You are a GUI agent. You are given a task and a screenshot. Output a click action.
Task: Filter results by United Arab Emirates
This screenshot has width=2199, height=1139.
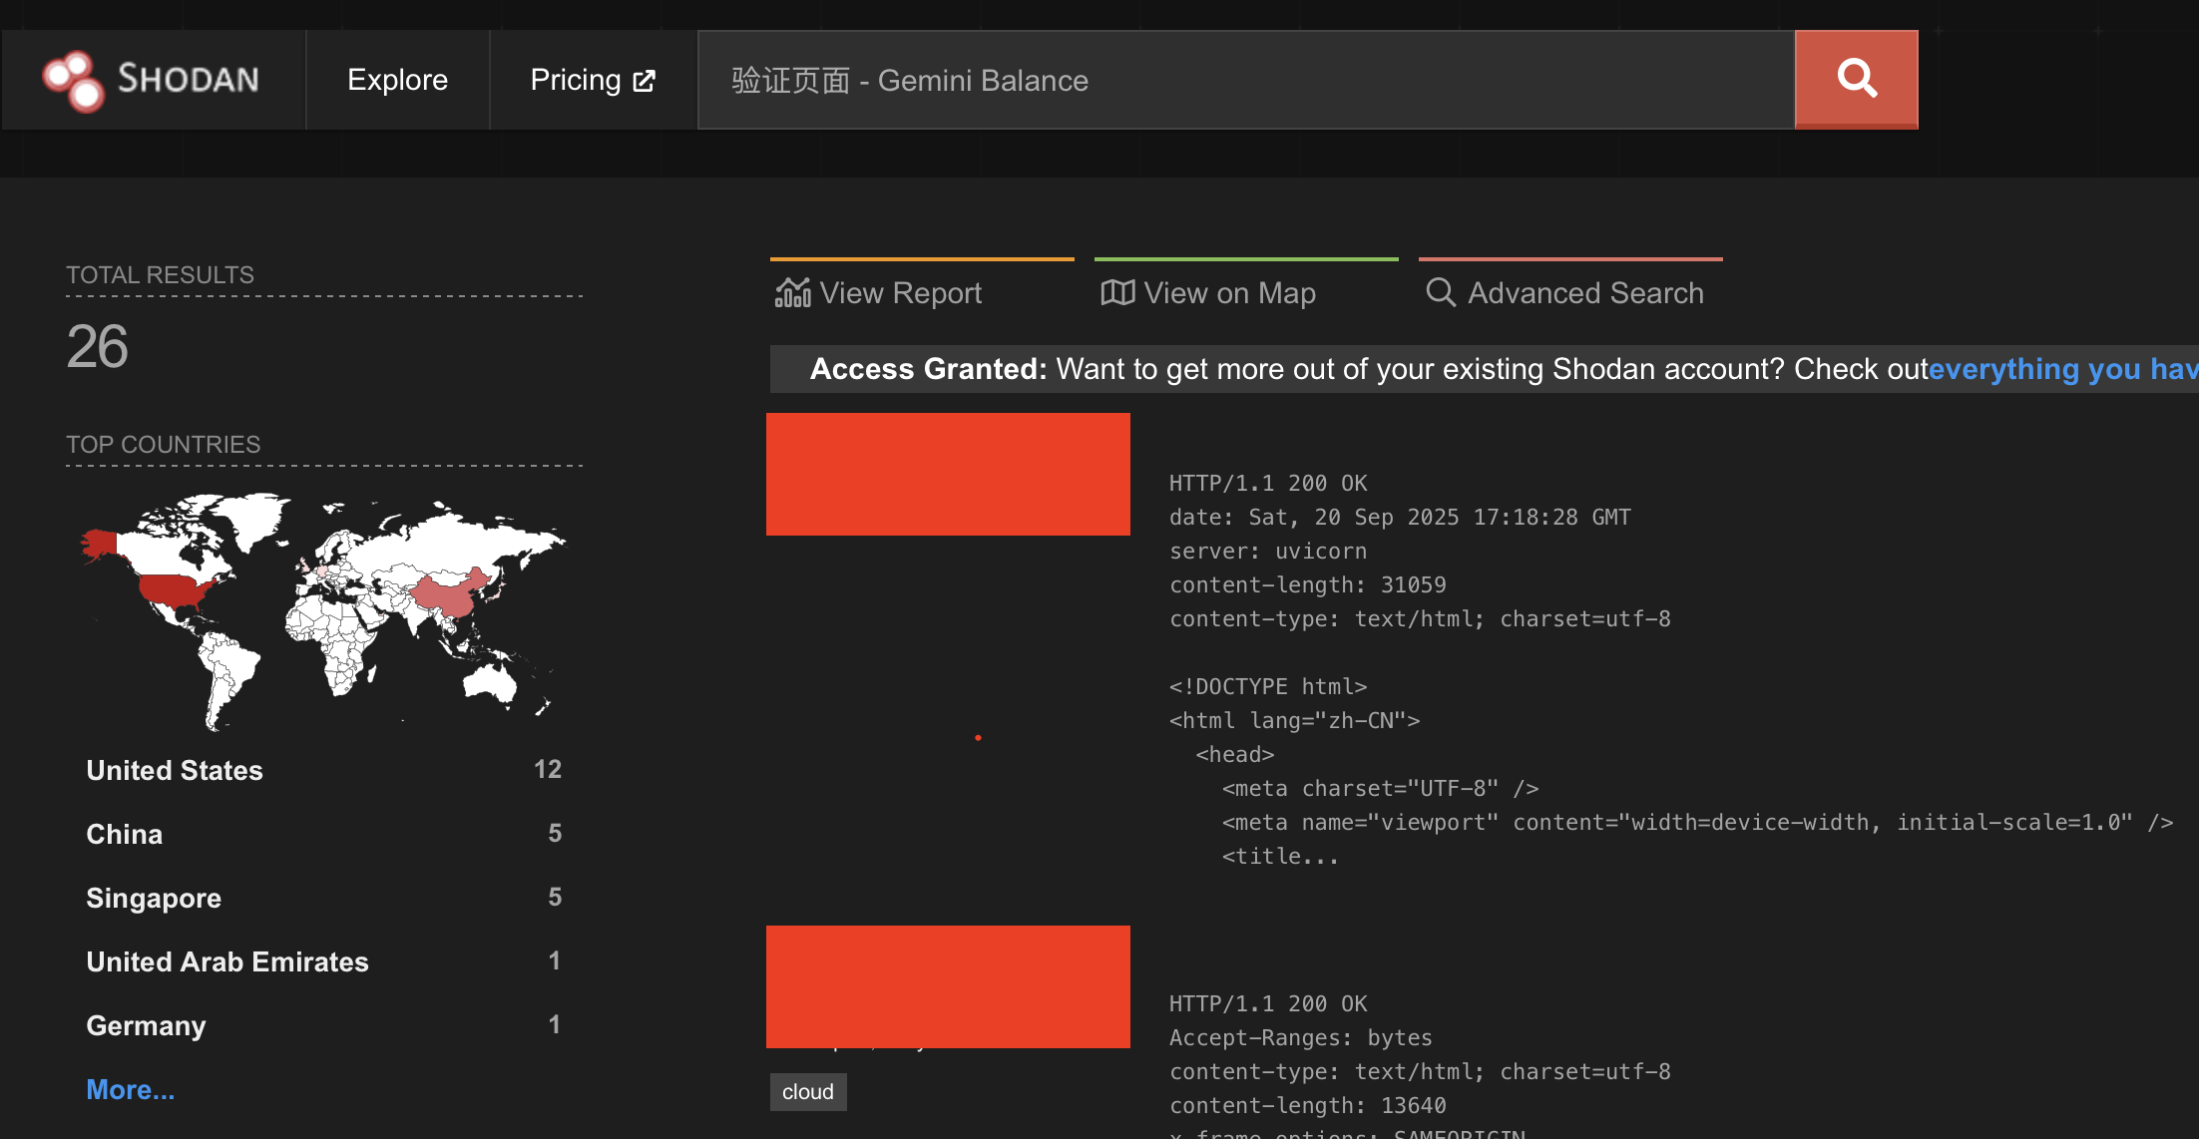click(x=227, y=961)
